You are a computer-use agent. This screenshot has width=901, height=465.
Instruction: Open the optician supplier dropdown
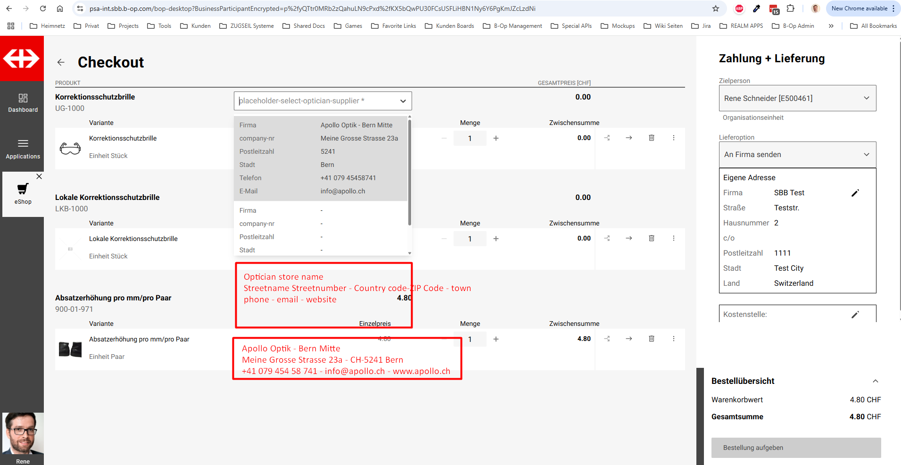tap(322, 101)
